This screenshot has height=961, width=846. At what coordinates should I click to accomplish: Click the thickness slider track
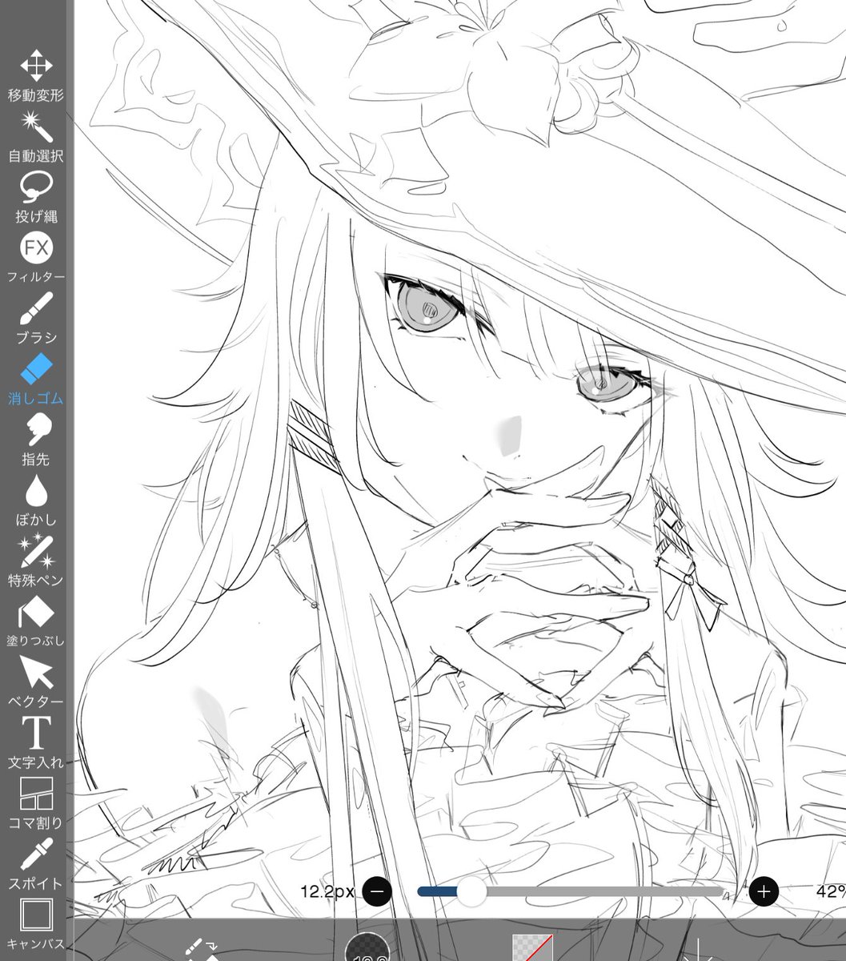(x=570, y=891)
